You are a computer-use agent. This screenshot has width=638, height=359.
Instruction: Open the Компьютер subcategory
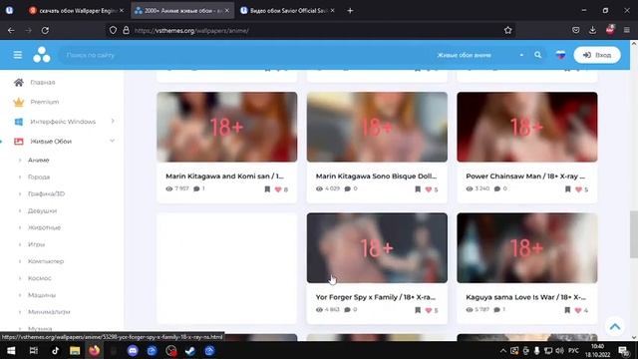point(46,261)
